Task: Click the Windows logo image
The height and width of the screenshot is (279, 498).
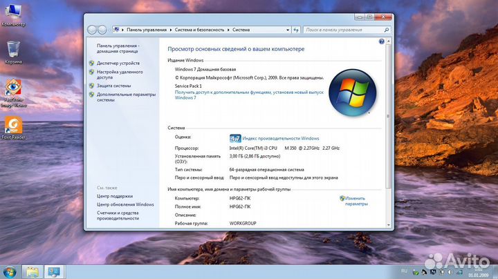Action: pyautogui.click(x=353, y=93)
